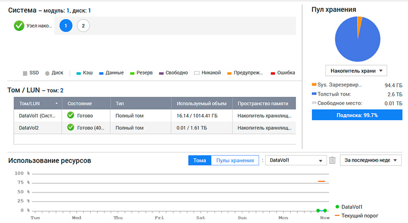Screen dimensions: 408x223
Task: Sort by the Том/LUN column header
Action: 37,103
